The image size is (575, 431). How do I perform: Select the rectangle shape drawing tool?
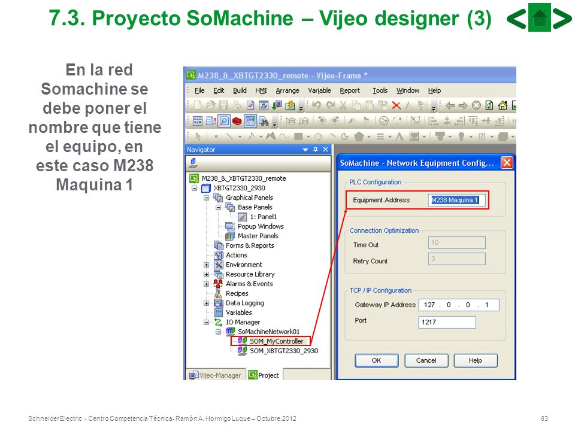click(x=298, y=136)
